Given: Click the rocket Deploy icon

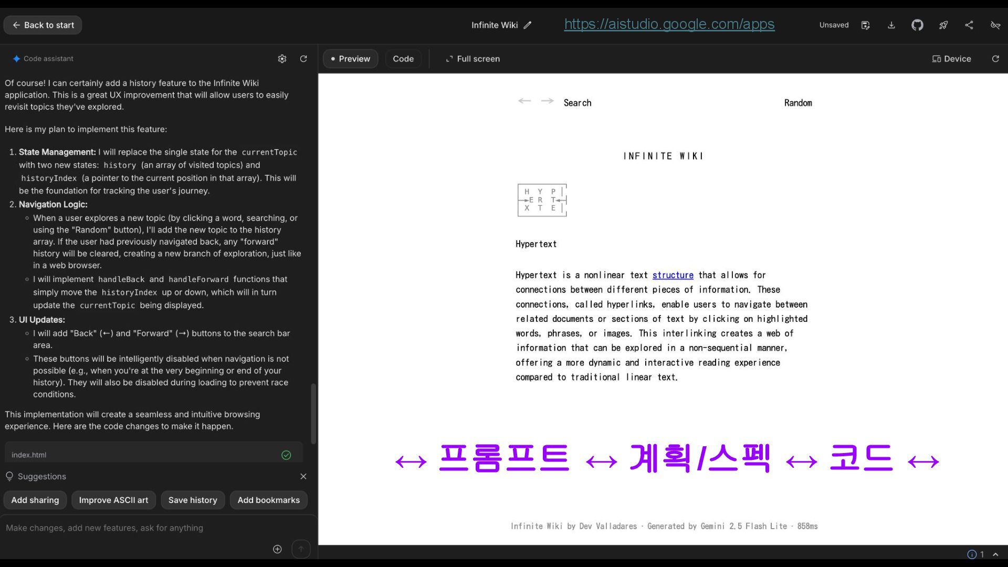Looking at the screenshot, I should coord(943,25).
